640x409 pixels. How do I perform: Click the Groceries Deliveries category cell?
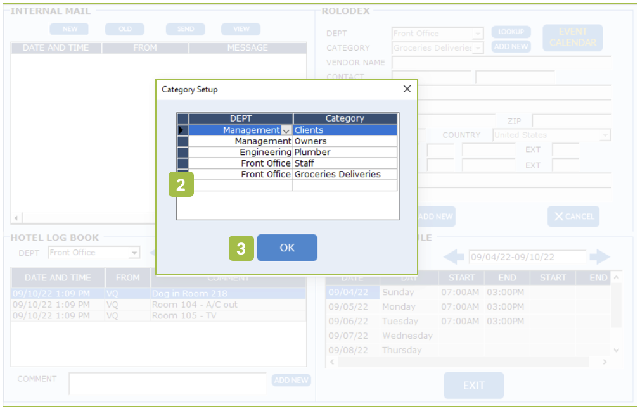345,174
